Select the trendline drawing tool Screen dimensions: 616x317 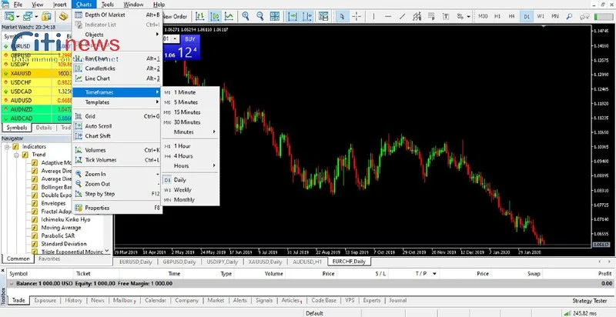click(403, 16)
